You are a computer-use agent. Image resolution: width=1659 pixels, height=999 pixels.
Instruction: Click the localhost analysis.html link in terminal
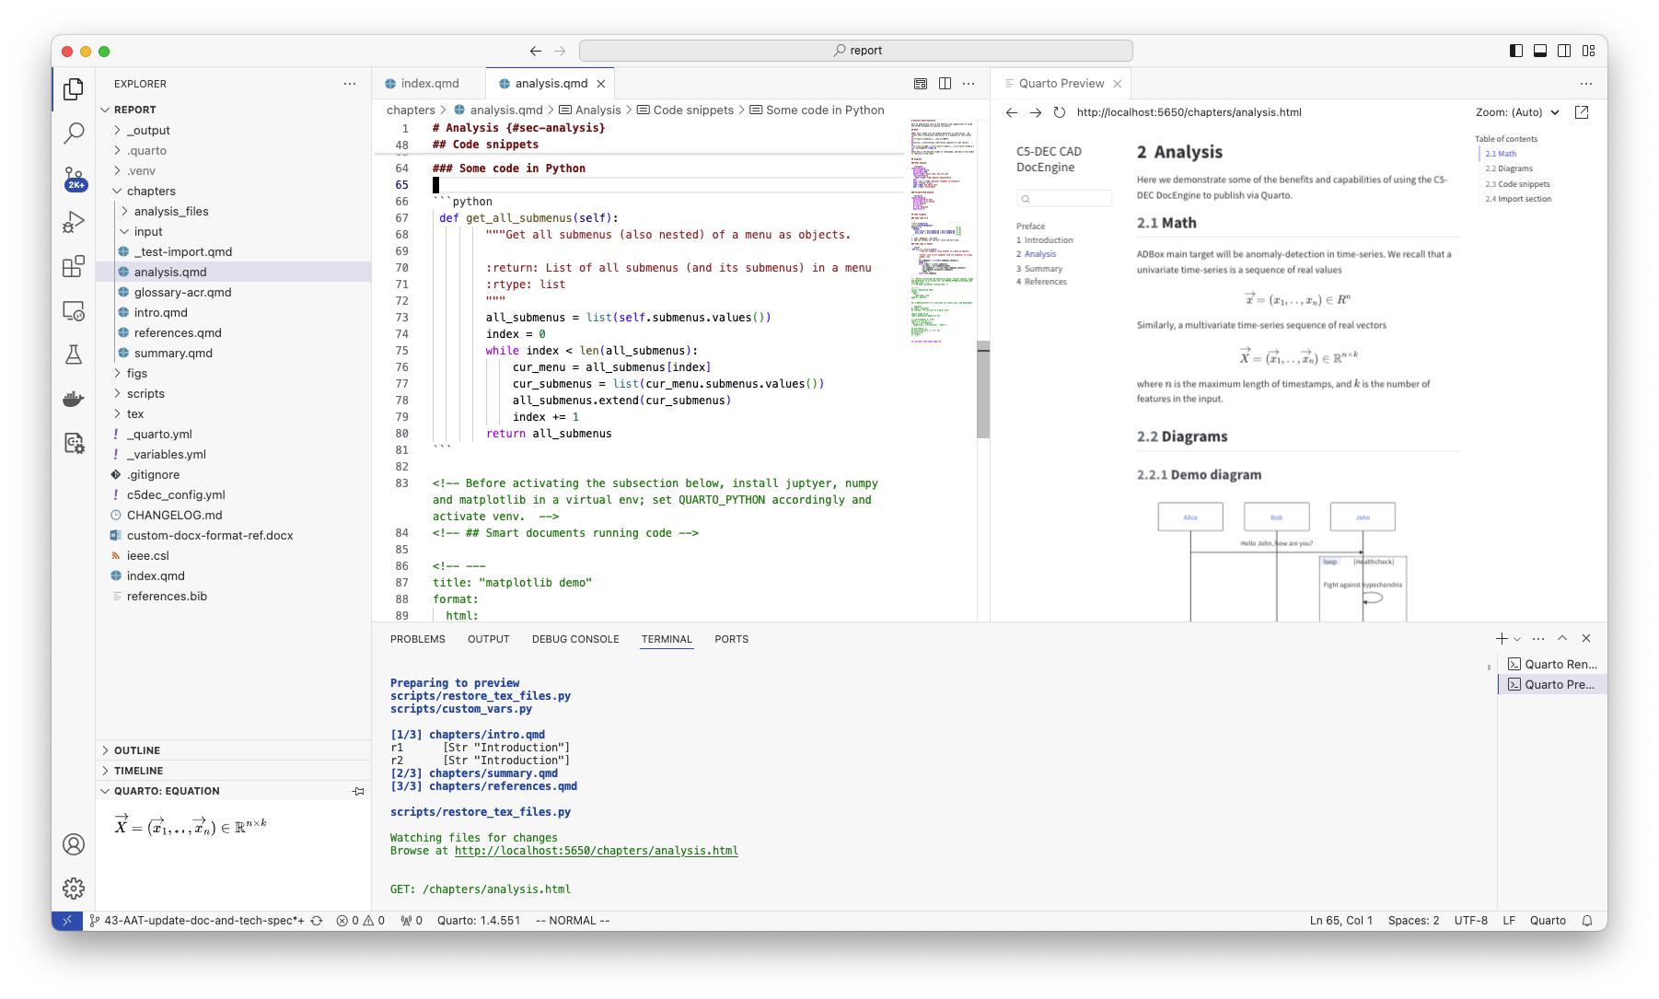(595, 851)
